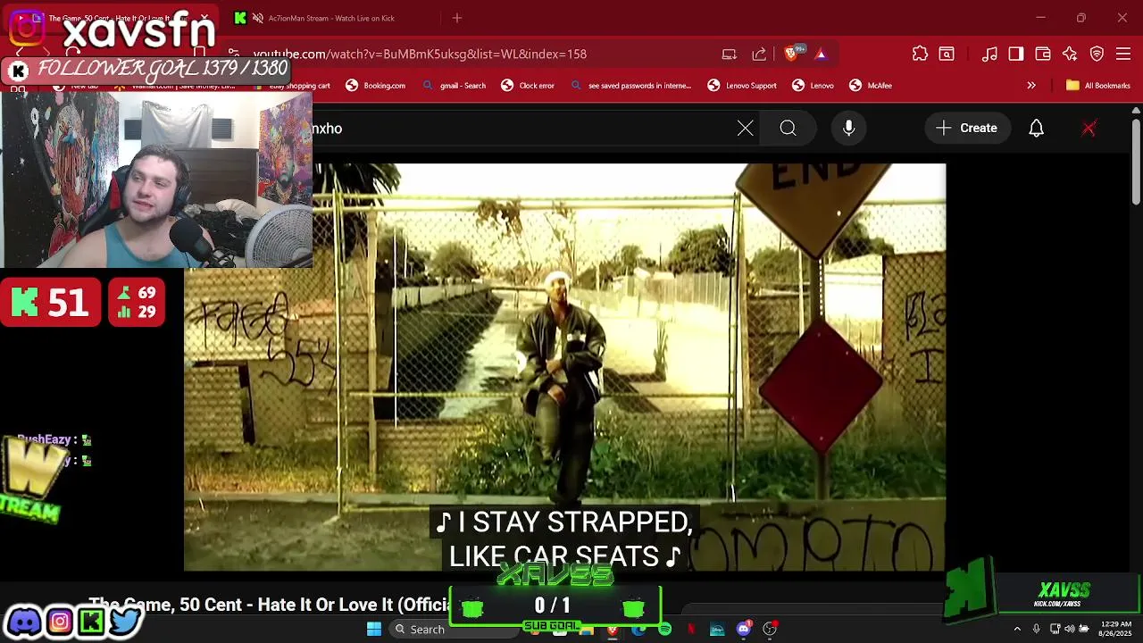Open Brave Rewards triangle icon

point(821,54)
